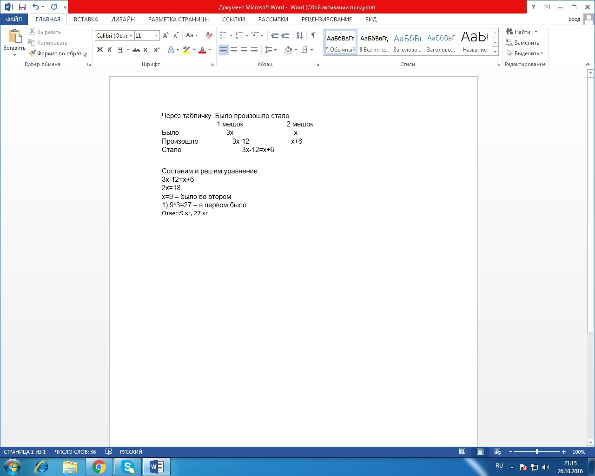Click the bulleted list icon
595x476 pixels.
(x=224, y=35)
